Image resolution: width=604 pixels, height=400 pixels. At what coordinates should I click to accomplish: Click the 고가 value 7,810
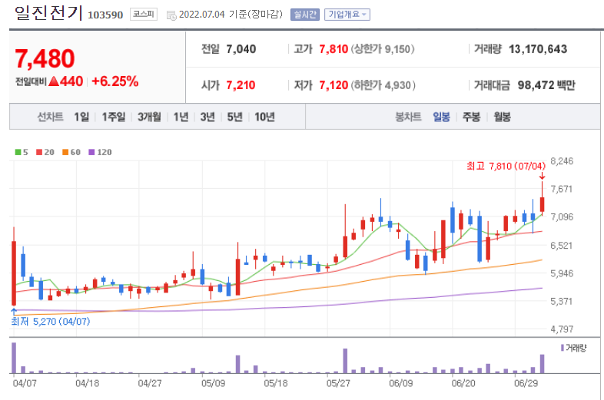pyautogui.click(x=334, y=49)
